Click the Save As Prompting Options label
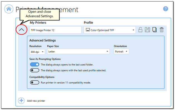Viewport: 175px width, 110px height. click(x=45, y=59)
